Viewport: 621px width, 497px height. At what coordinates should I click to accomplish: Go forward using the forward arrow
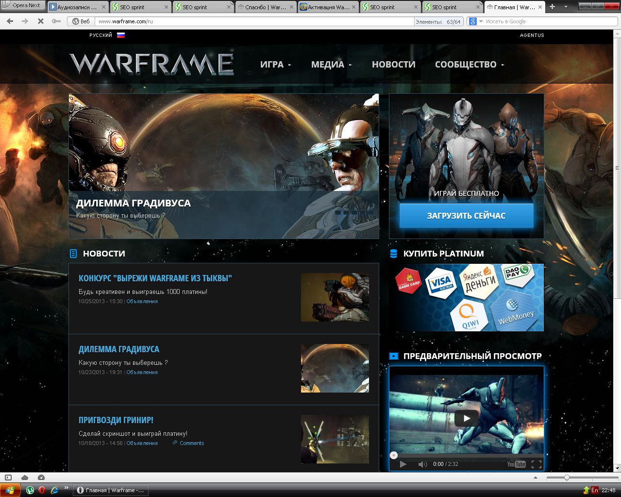[25, 21]
